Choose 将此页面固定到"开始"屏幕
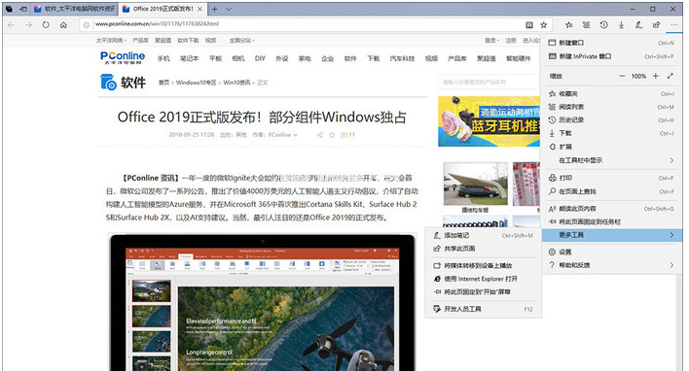 tap(483, 291)
